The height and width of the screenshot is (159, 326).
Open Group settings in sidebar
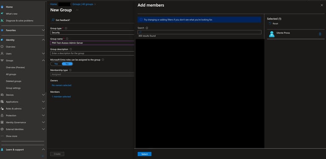tap(13, 88)
